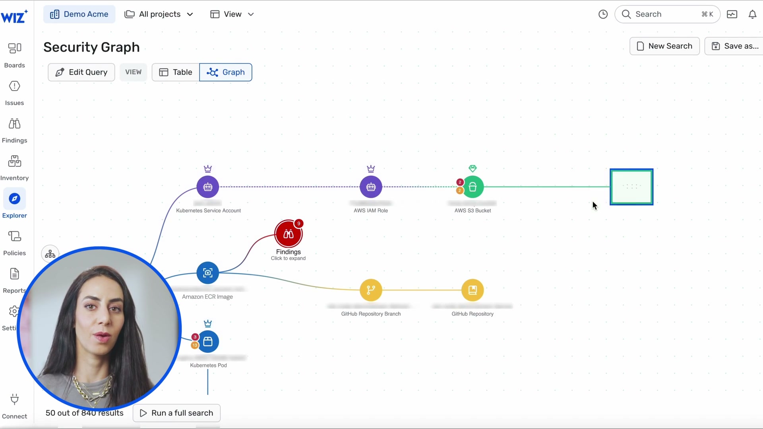This screenshot has width=763, height=429.
Task: Open the Wiz logo home
Action: 14,16
